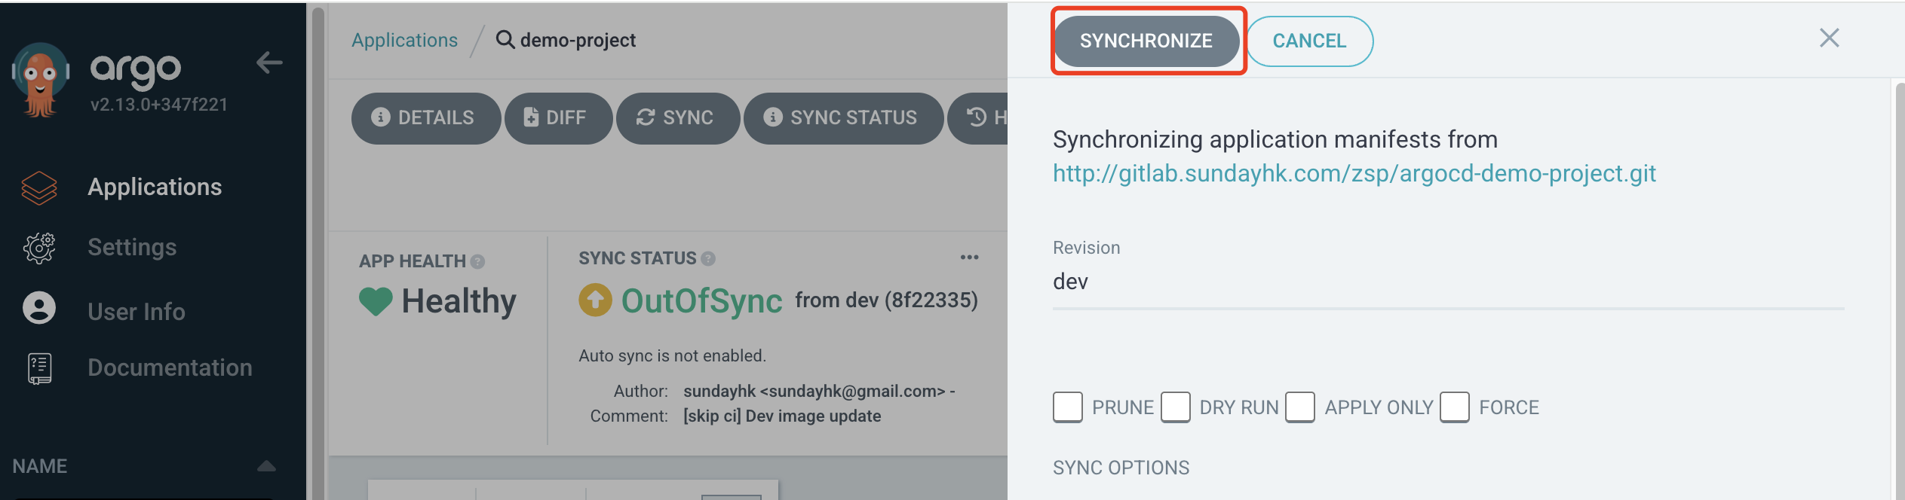The height and width of the screenshot is (500, 1905).
Task: Click the SYNCHRONIZE button
Action: pyautogui.click(x=1146, y=41)
